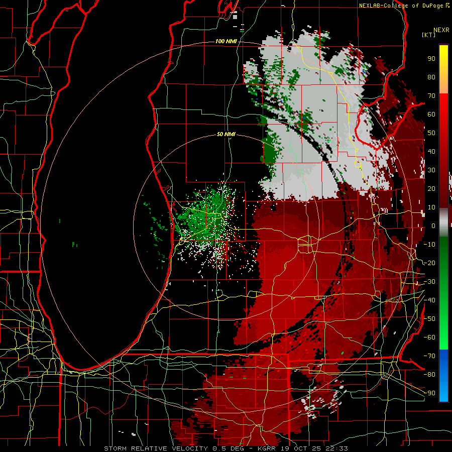The image size is (452, 452).
Task: Select the positive 20 velocity scale label
Action: pyautogui.click(x=431, y=188)
